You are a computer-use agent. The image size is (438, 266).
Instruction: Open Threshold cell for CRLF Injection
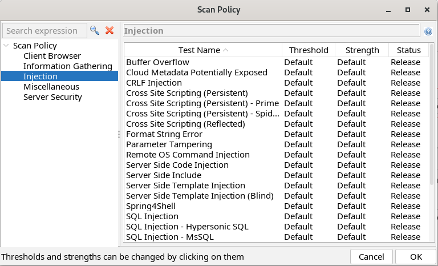point(298,83)
